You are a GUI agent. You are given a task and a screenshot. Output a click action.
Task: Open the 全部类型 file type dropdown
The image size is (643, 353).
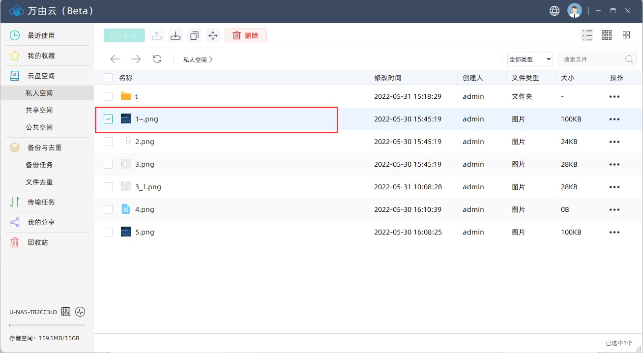coord(530,59)
